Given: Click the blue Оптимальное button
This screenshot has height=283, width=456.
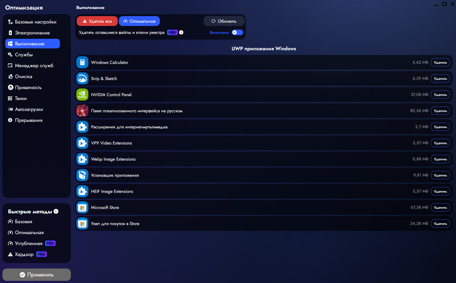Looking at the screenshot, I should tap(139, 21).
